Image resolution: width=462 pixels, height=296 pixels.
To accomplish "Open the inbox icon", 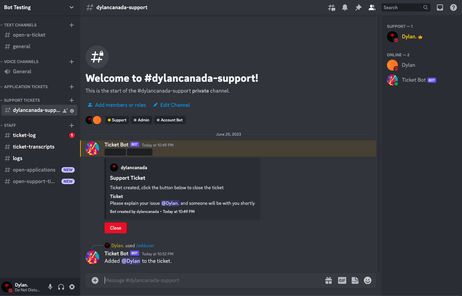I will pos(440,7).
